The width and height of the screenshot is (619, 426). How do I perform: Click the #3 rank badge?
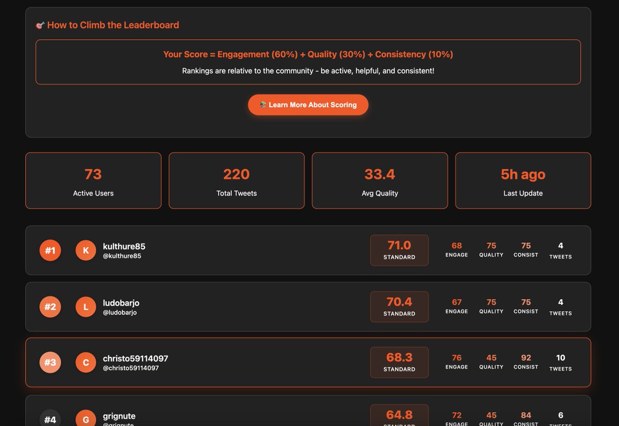50,363
